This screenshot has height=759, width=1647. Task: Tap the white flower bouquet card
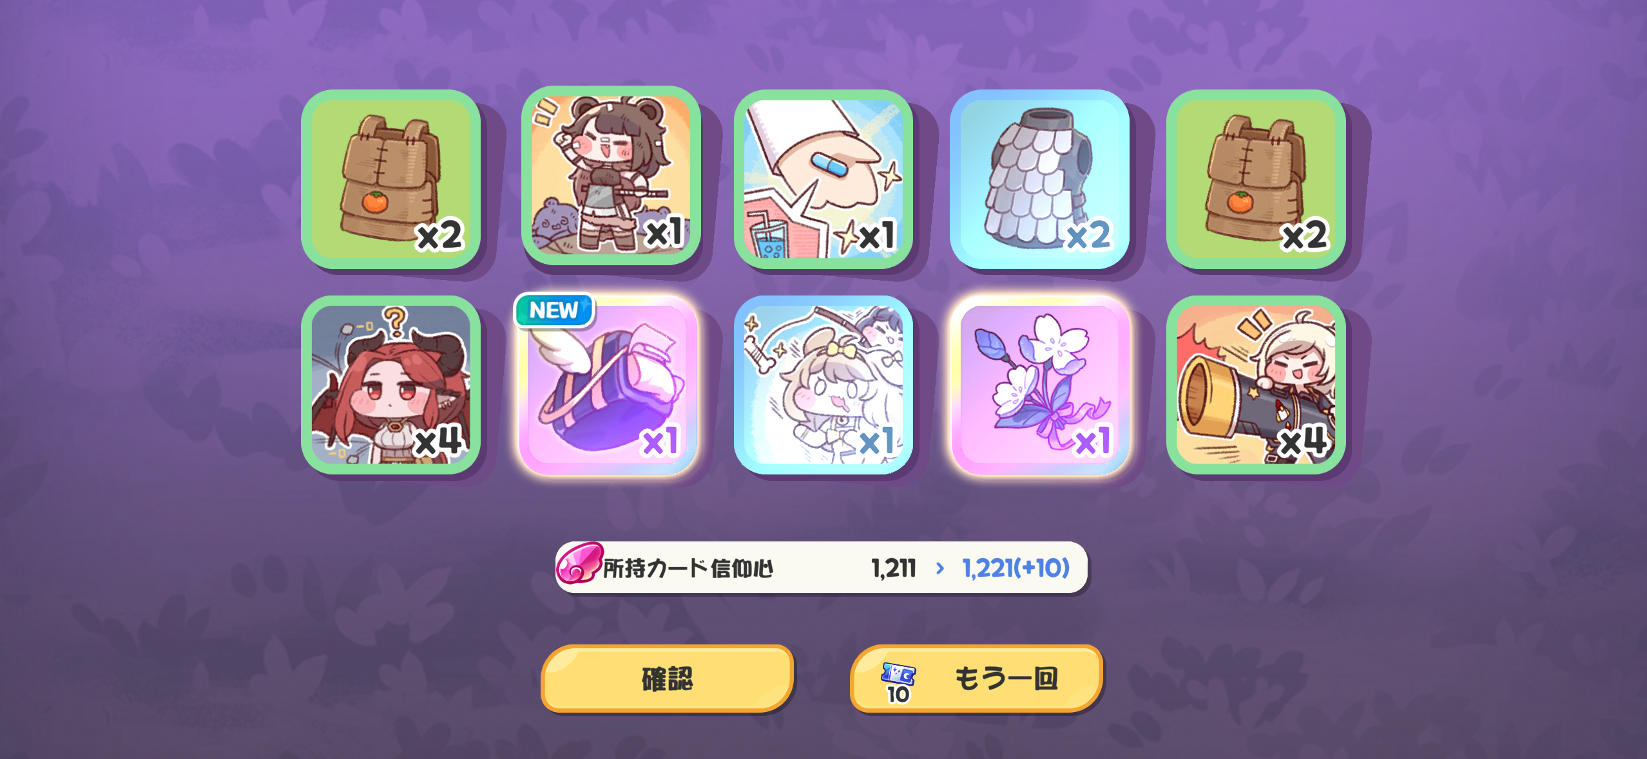[1039, 385]
